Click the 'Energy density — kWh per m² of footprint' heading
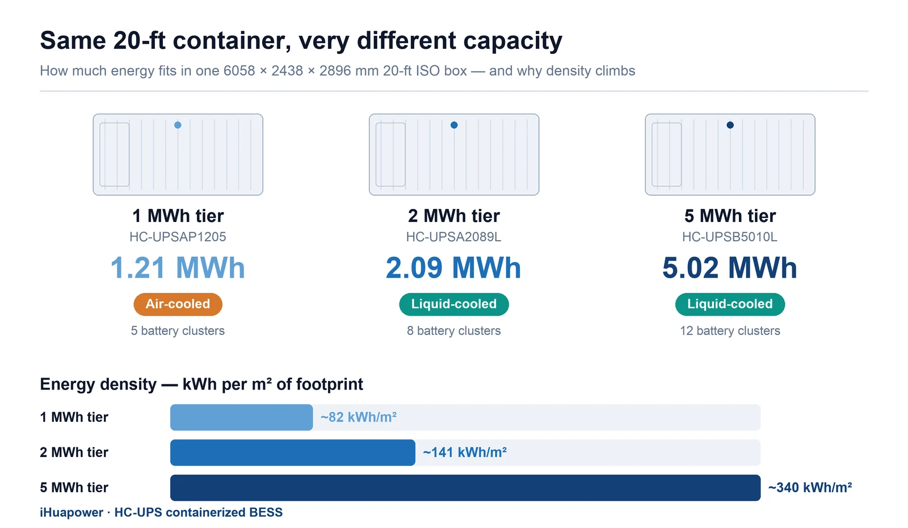The width and height of the screenshot is (908, 528). [201, 384]
